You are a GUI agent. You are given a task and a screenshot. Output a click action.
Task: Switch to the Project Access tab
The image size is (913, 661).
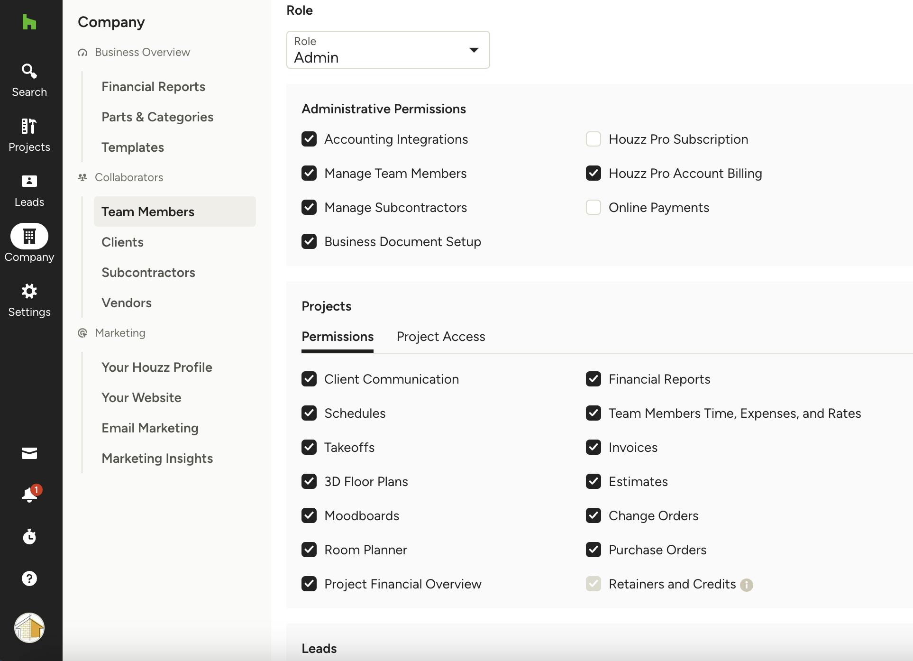[x=441, y=337]
